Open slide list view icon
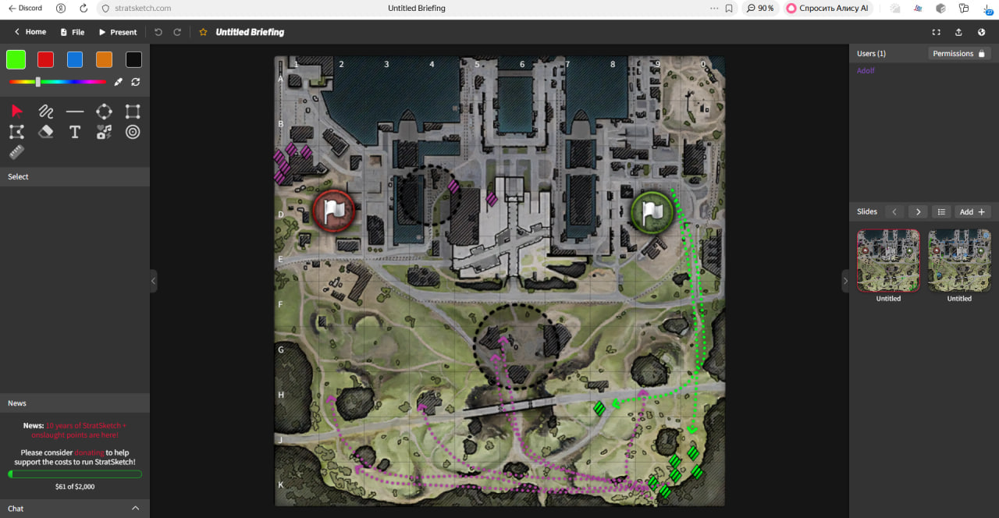This screenshot has width=999, height=518. click(942, 211)
